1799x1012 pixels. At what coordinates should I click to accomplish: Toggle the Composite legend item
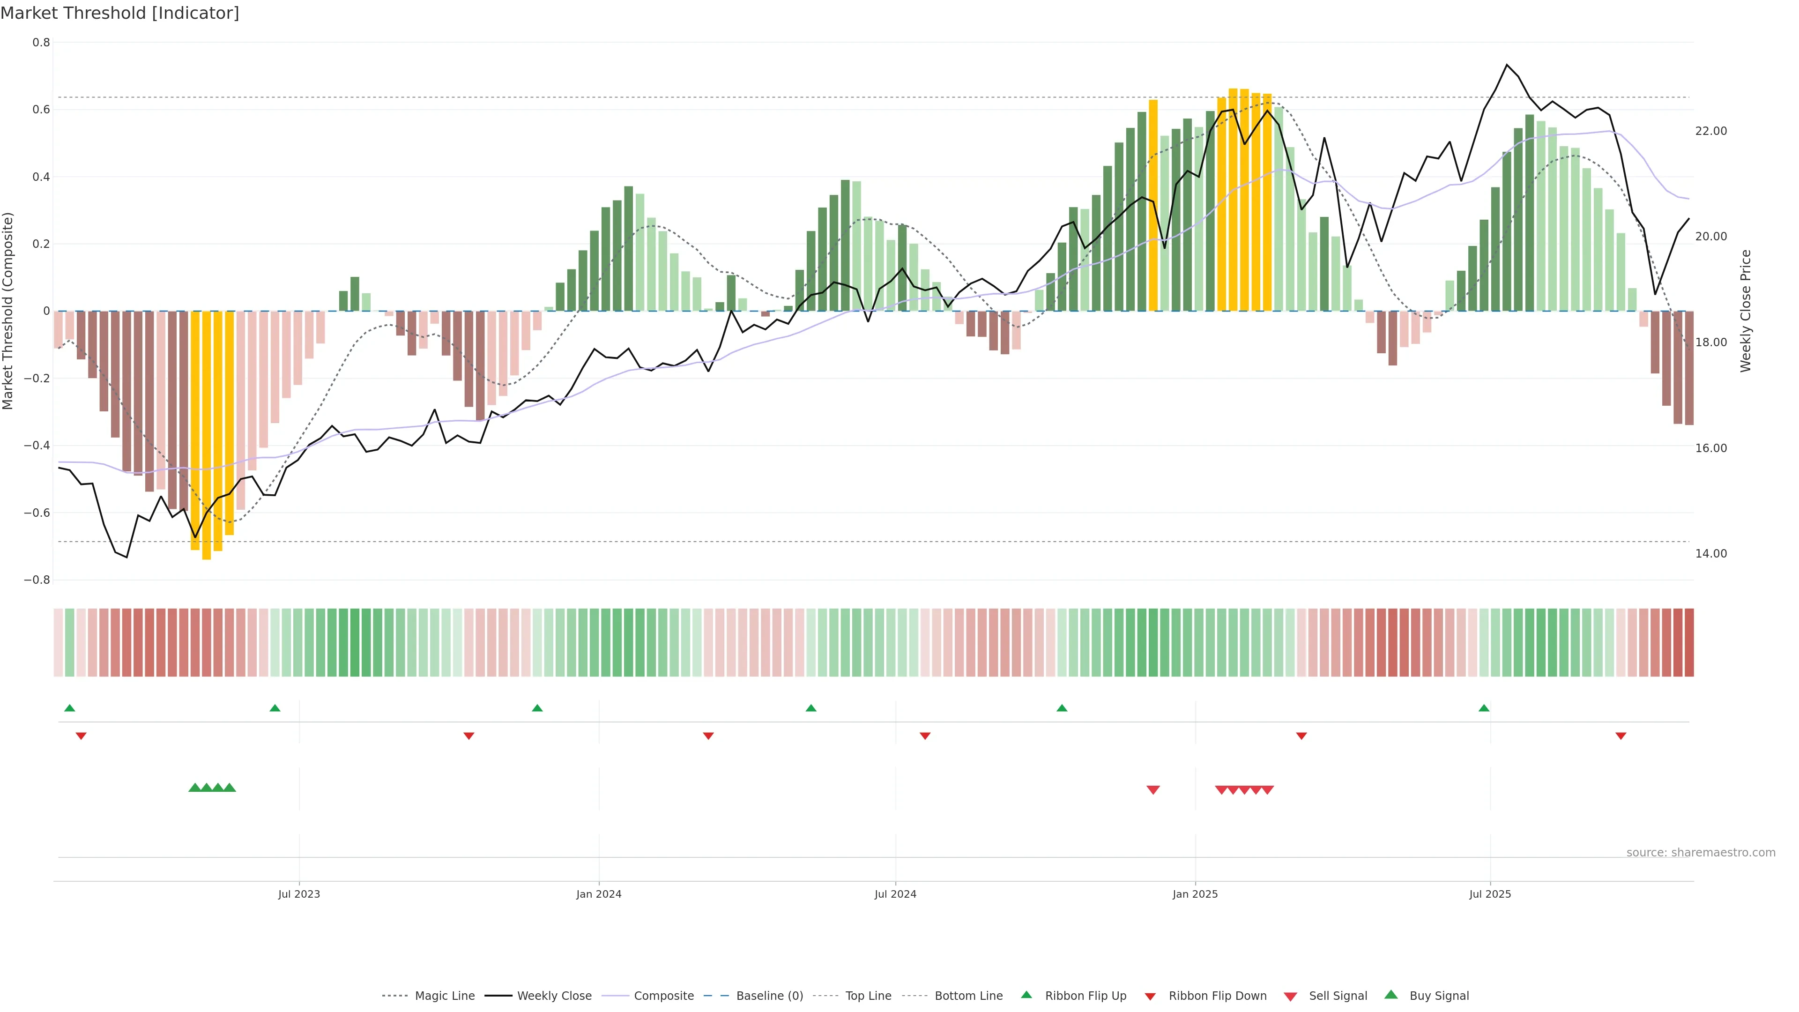663,996
